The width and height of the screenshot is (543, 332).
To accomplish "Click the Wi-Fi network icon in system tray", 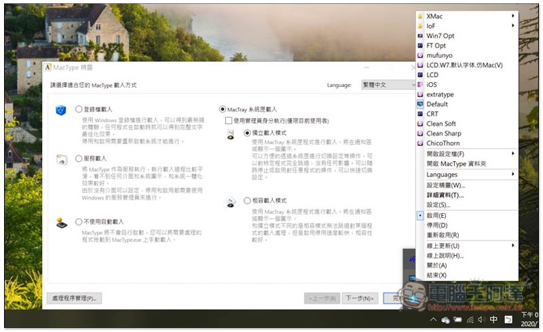I will [x=470, y=319].
